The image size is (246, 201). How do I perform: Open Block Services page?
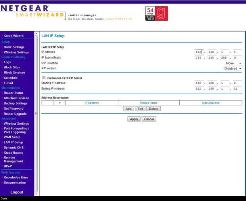coord(14,73)
